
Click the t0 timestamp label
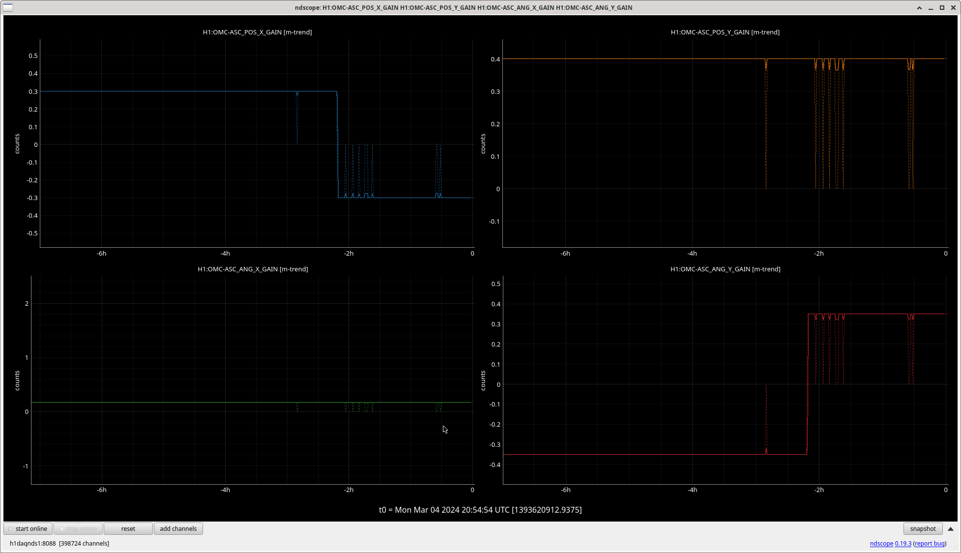pyautogui.click(x=480, y=510)
